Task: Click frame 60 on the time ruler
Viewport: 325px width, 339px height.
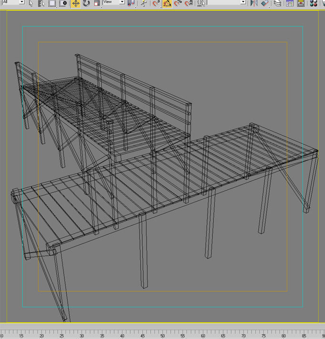Action: 203,336
